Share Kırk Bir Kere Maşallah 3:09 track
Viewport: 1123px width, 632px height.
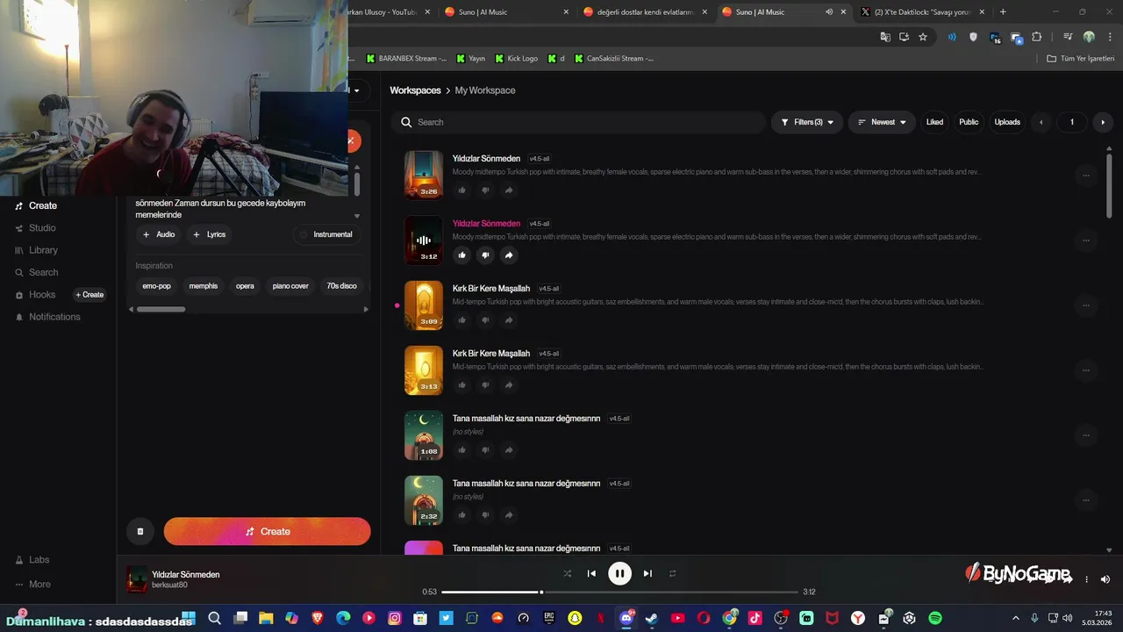[509, 320]
